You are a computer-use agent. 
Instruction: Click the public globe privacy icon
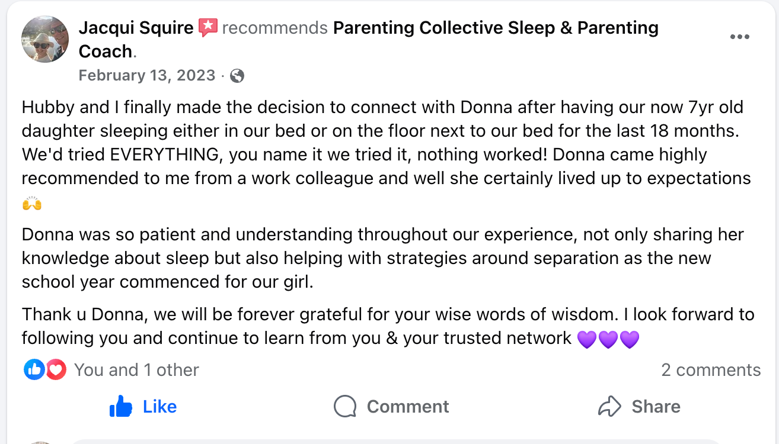tap(237, 76)
